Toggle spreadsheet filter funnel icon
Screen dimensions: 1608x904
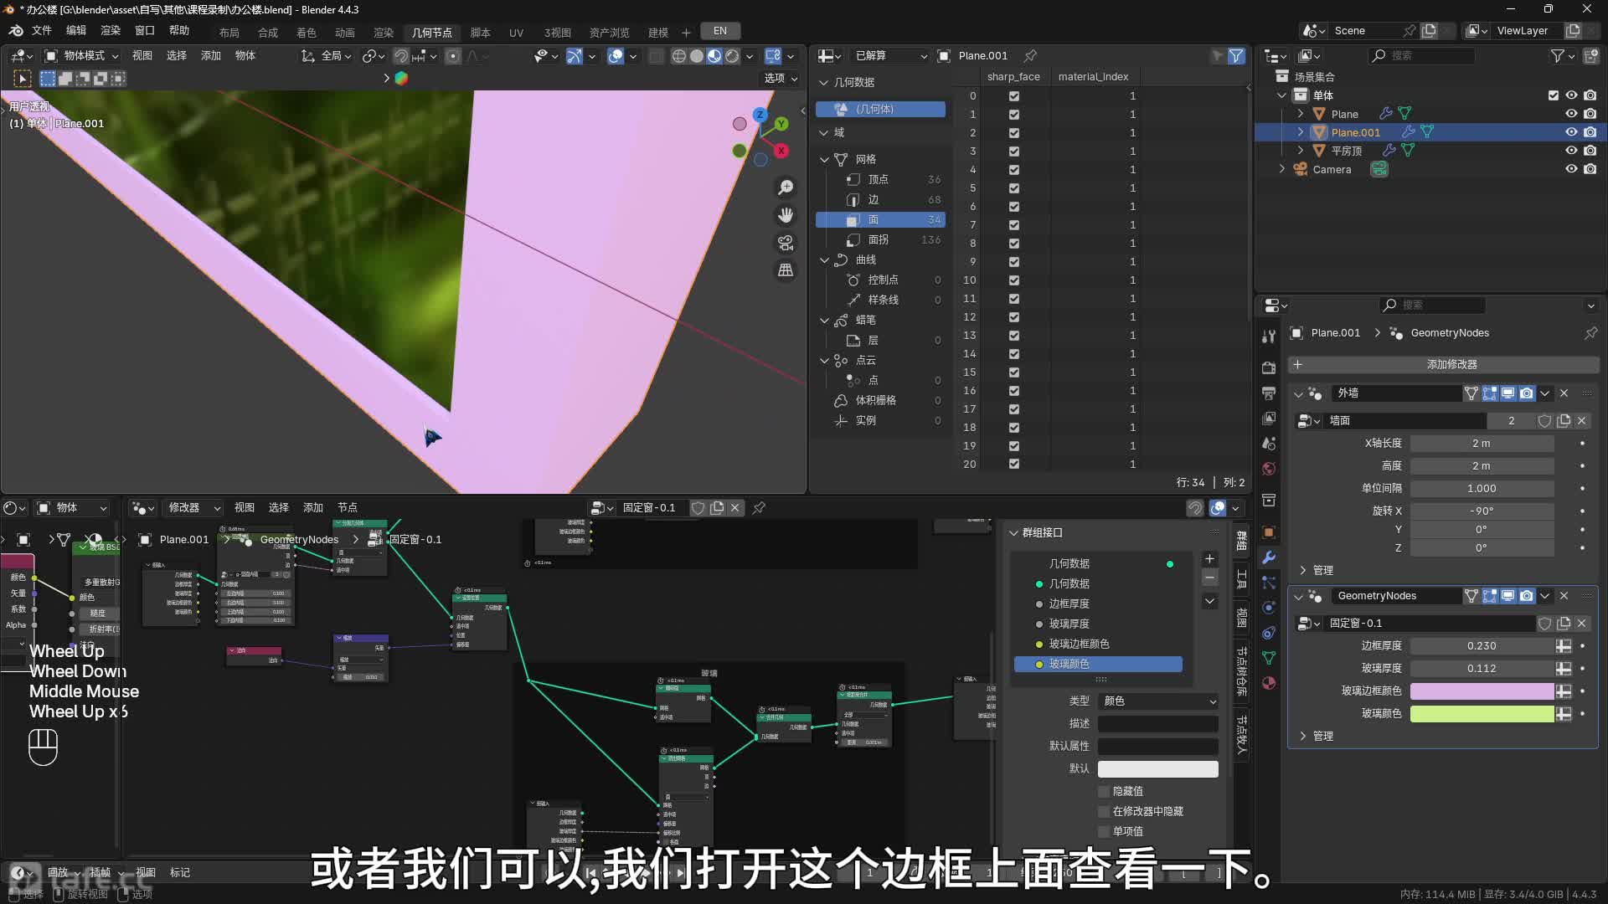click(x=1236, y=56)
